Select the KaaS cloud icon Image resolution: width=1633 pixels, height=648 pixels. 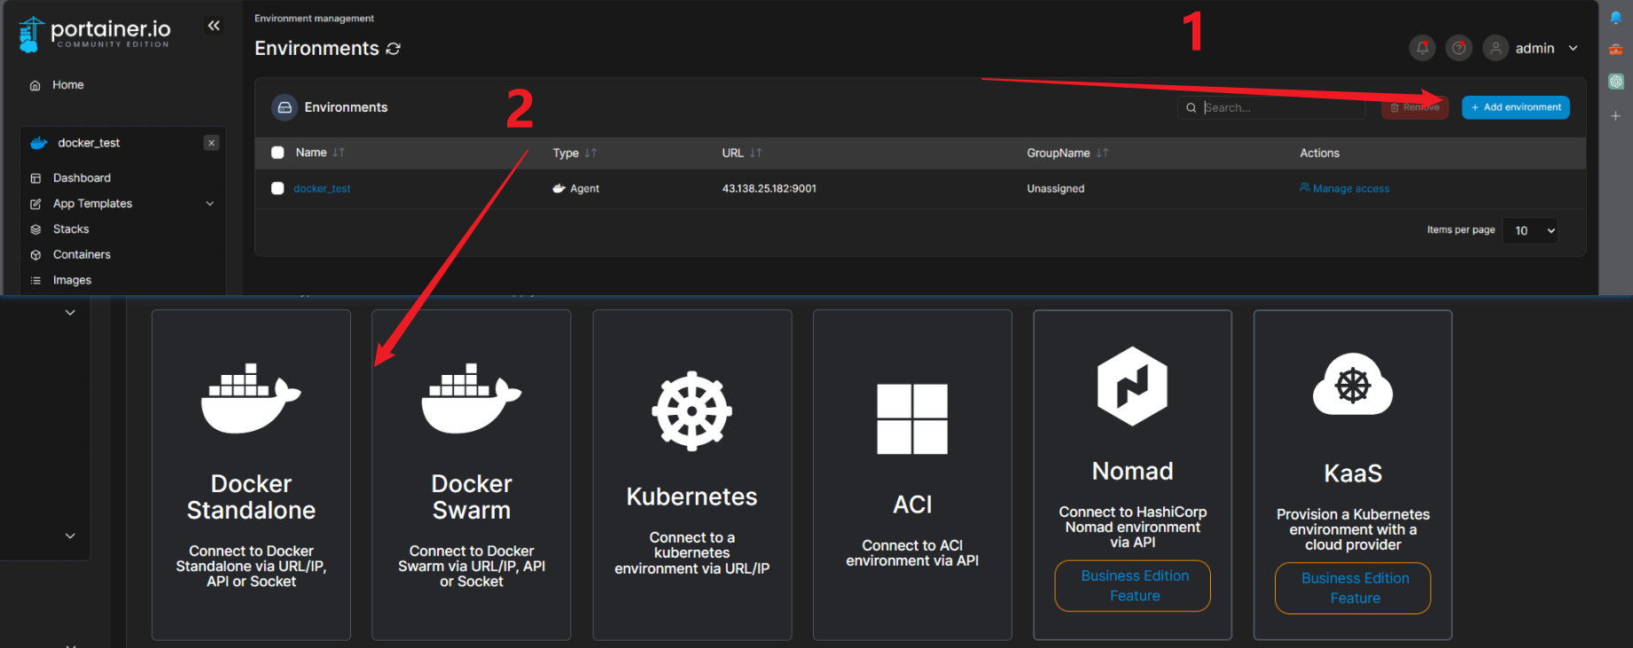1353,384
